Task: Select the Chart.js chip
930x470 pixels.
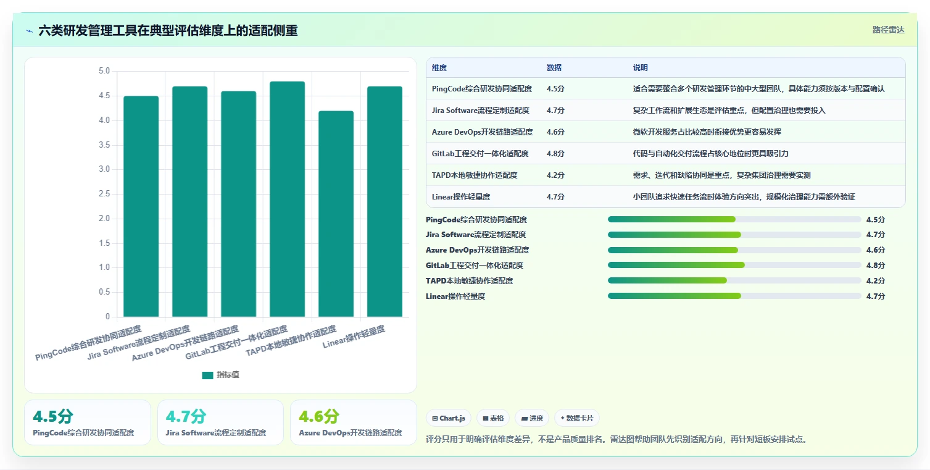Action: [449, 418]
